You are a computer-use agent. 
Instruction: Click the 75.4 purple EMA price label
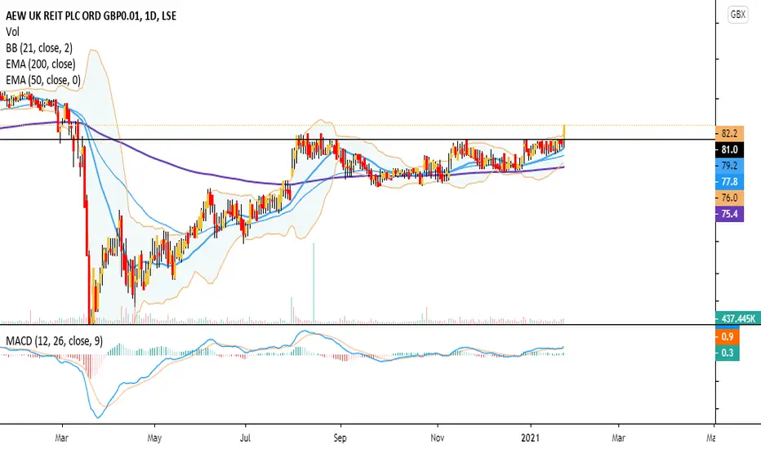tap(729, 214)
